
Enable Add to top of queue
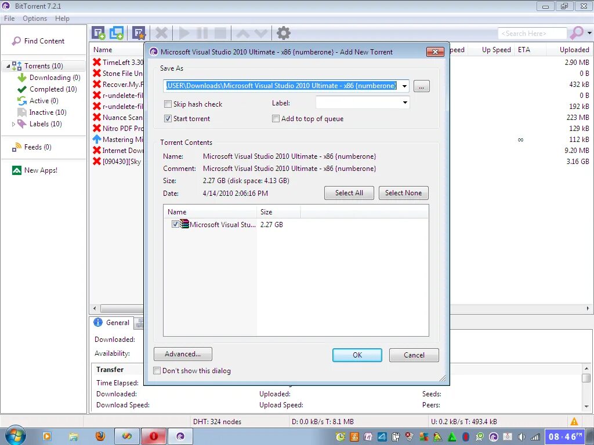pos(276,119)
